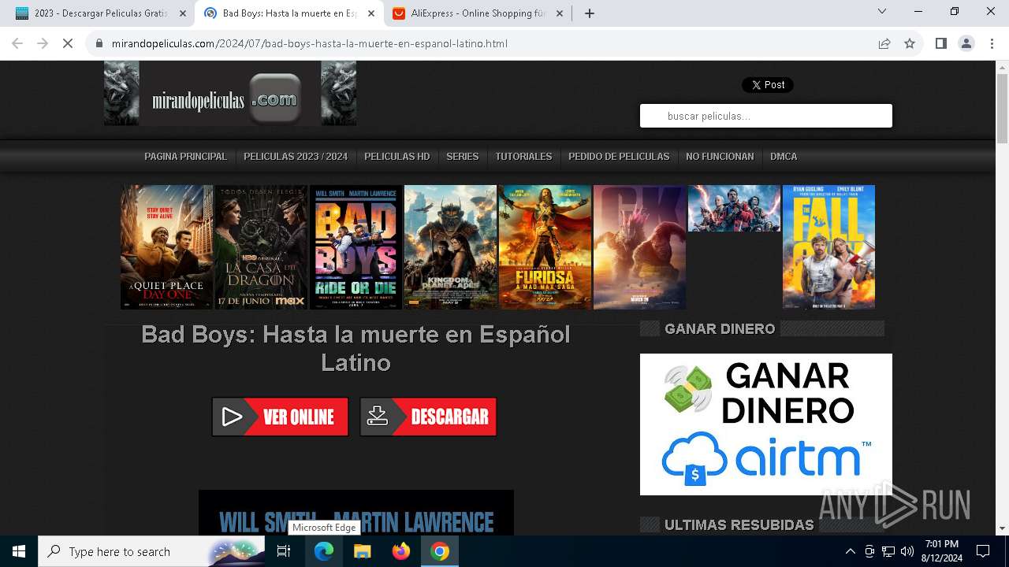Open PEDIDO DE PELICULAS menu item
Screen dimensions: 1009x567
pyautogui.click(x=619, y=157)
